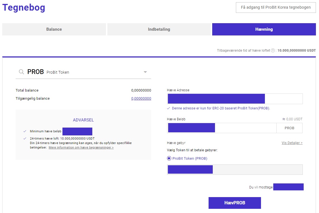Image resolution: width=319 pixels, height=213 pixels.
Task: Open the Hævning tab
Action: coord(264,29)
